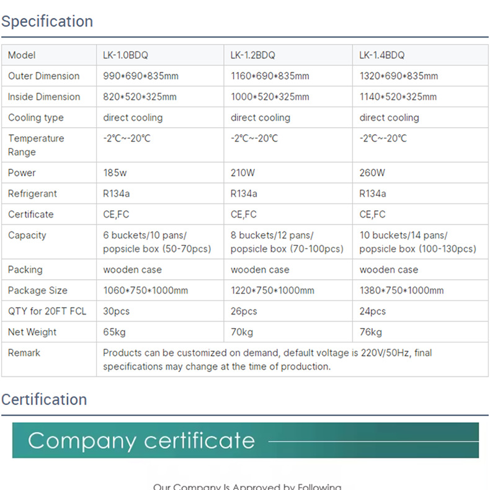Click CE,FC under LK-1.0BDQ
Screen dimensions: 490x490
pos(116,215)
